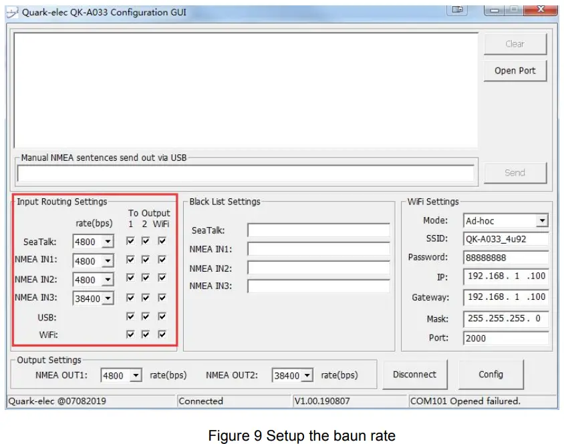Uncheck WiFi routing to output WiFi

[x=162, y=335]
